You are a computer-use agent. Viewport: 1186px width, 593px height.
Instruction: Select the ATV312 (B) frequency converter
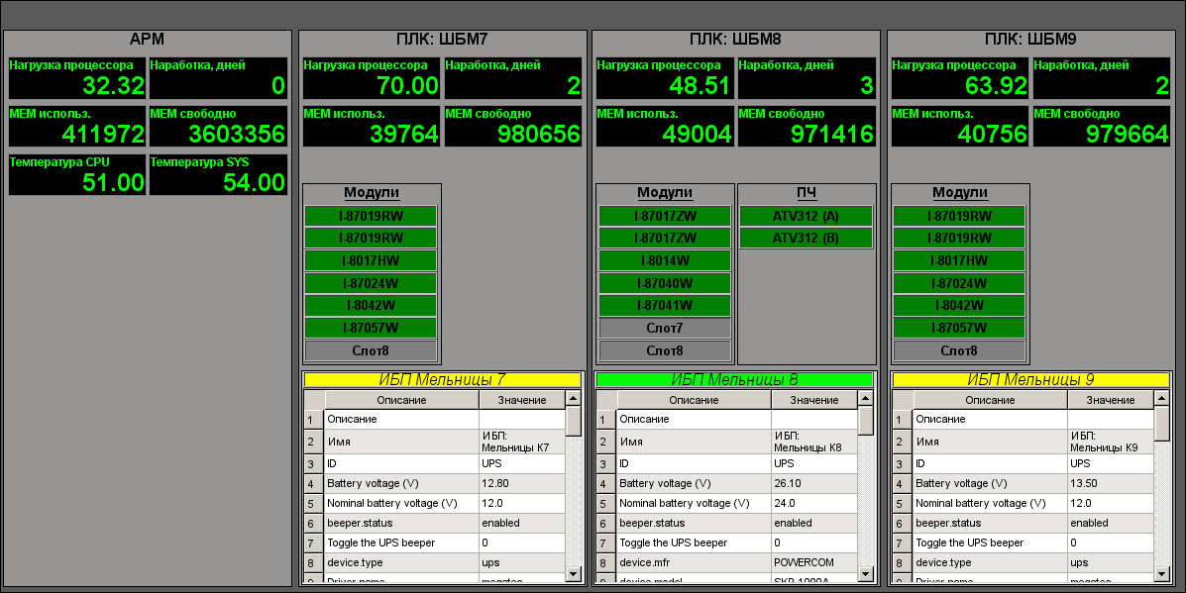806,239
